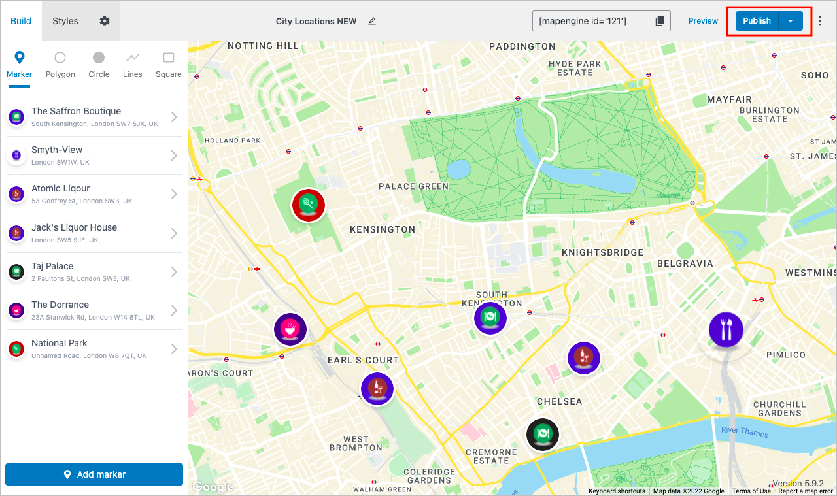Select the Square shape tool
837x496 pixels.
click(x=169, y=65)
